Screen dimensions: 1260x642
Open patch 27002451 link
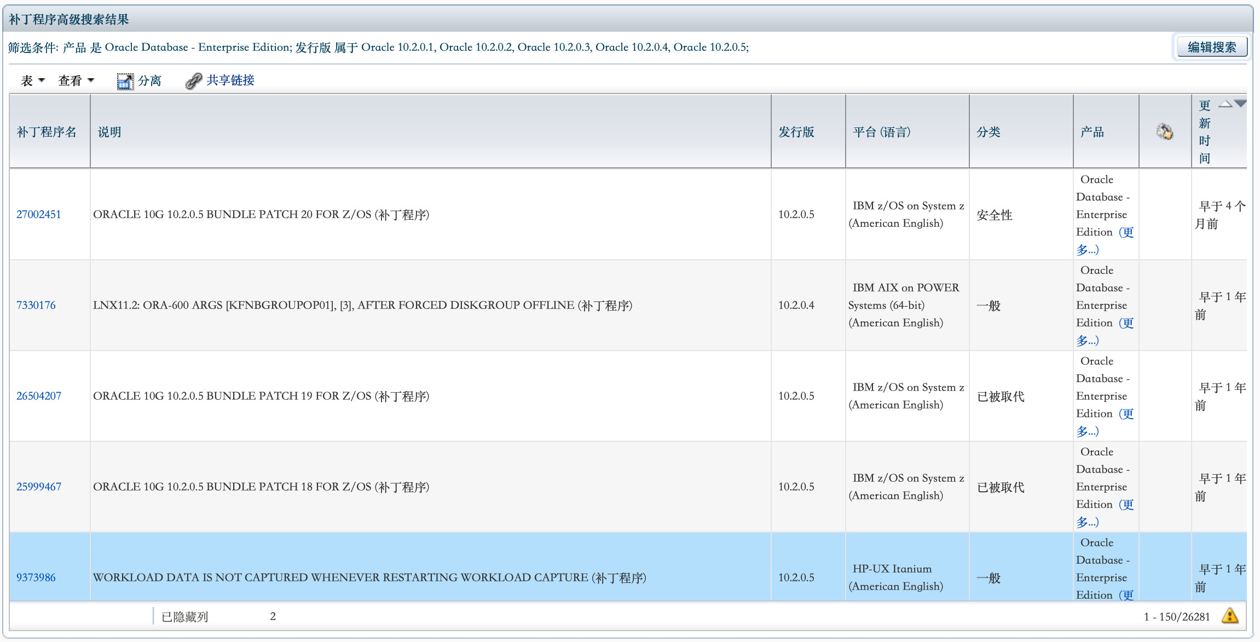pyautogui.click(x=38, y=214)
